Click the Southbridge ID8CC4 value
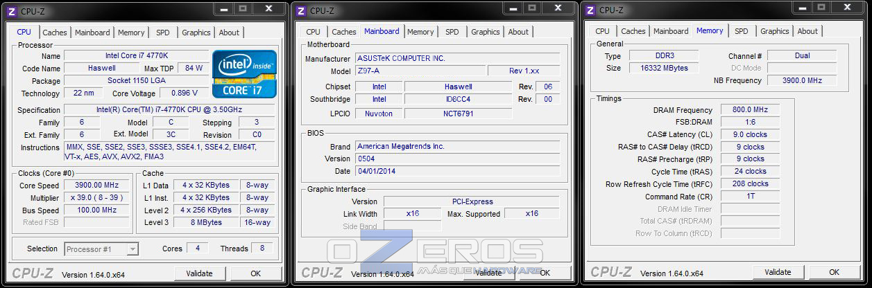 458,99
